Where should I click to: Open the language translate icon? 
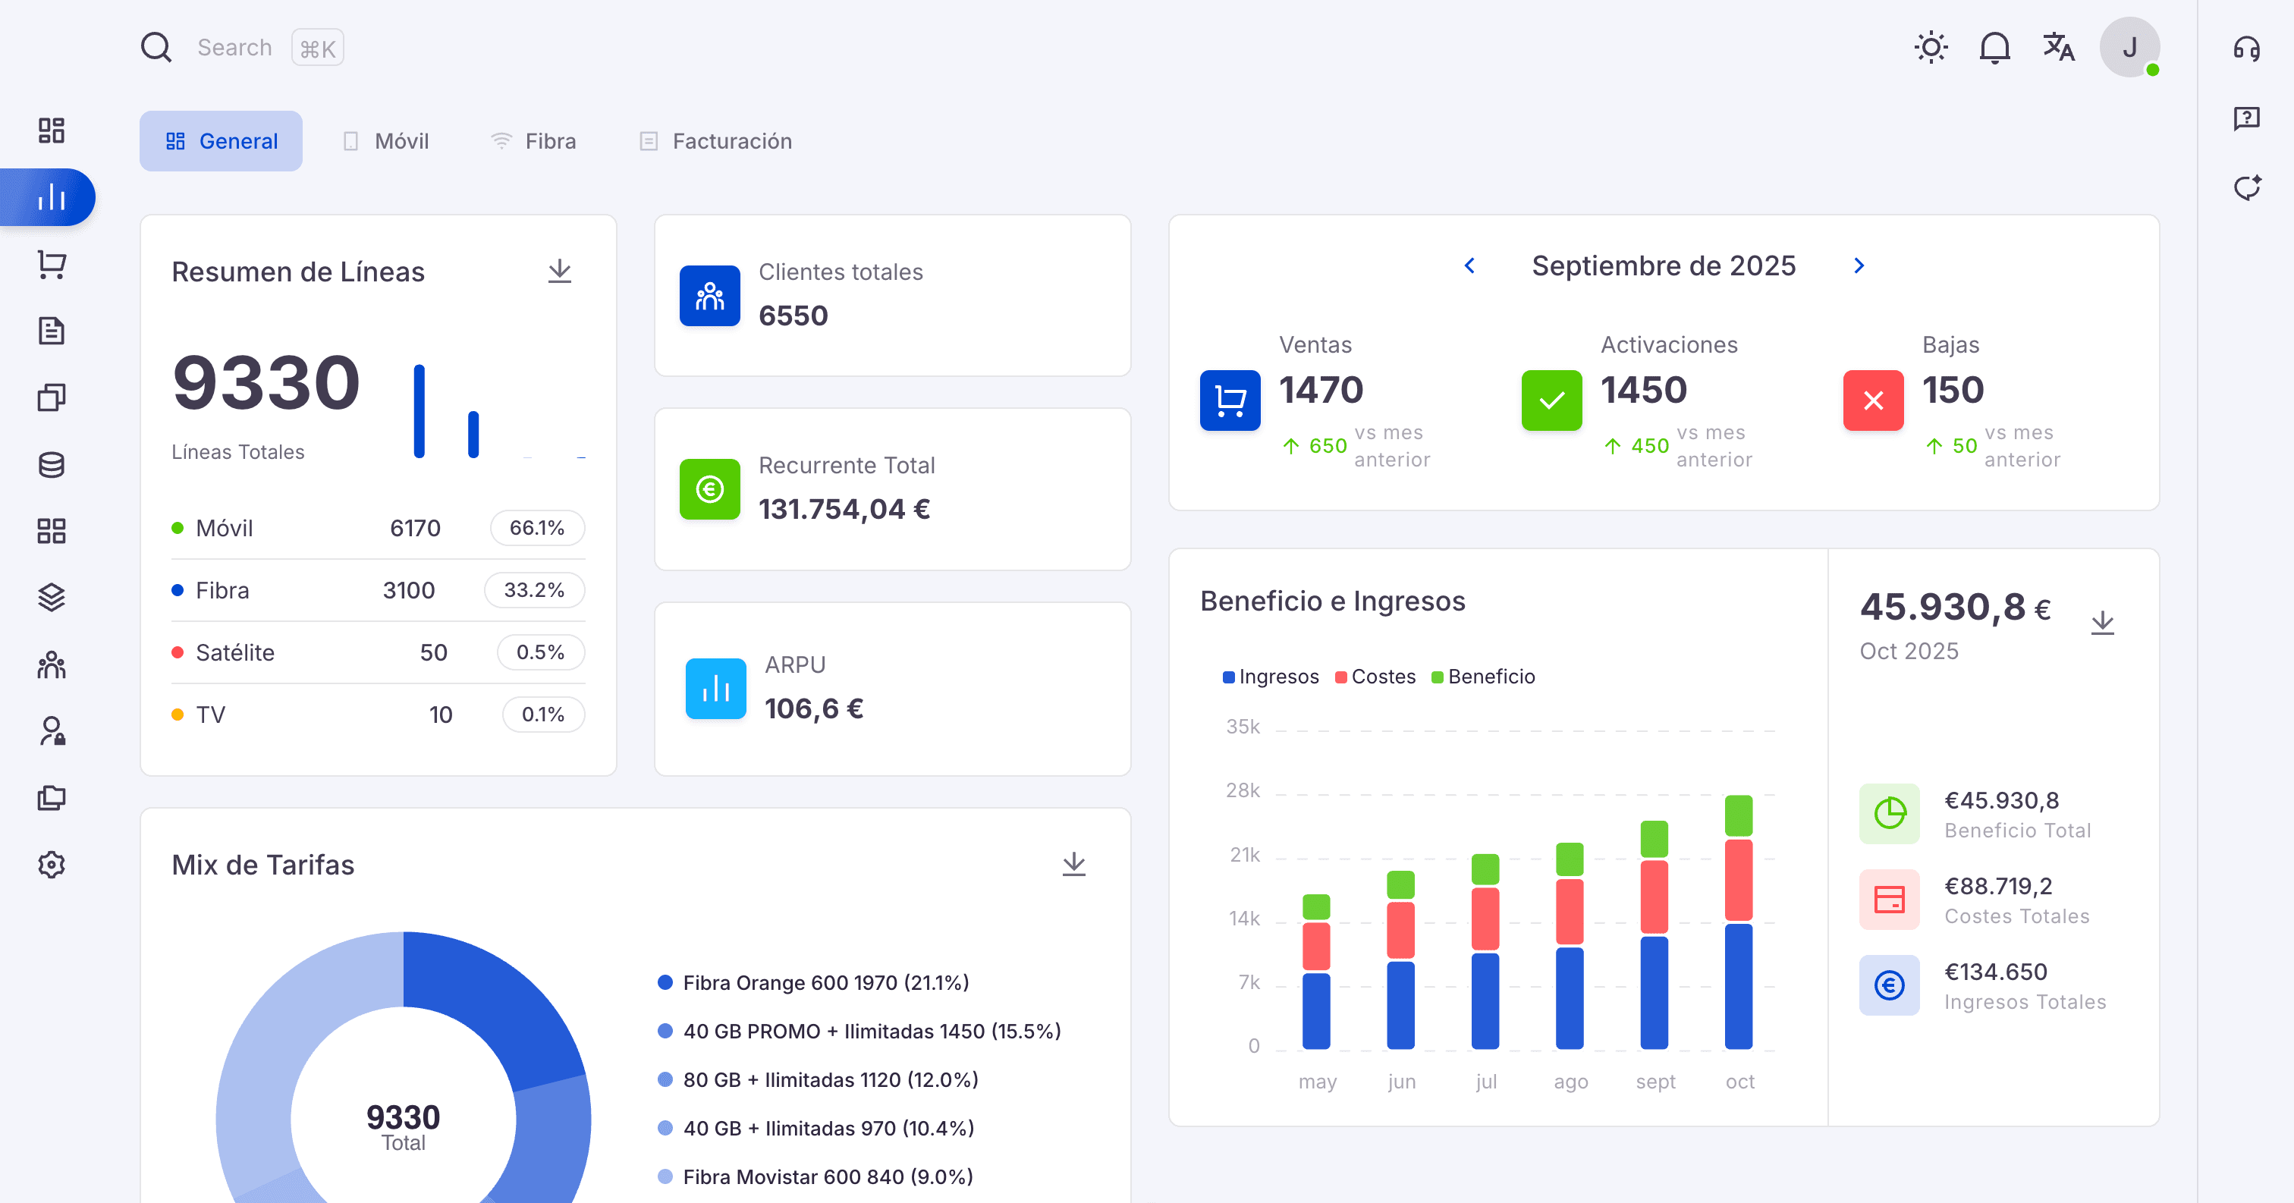click(2059, 47)
